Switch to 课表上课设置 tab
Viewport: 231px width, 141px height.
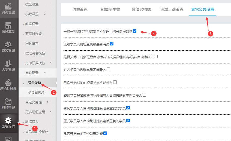pos(172,10)
